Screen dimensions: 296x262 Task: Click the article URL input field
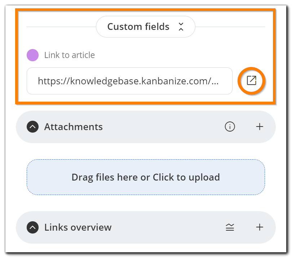pyautogui.click(x=130, y=81)
